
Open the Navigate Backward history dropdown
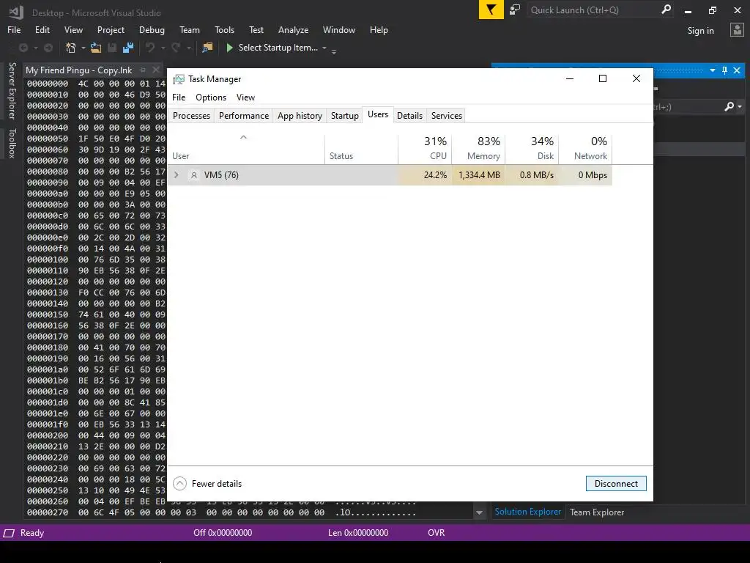click(35, 48)
